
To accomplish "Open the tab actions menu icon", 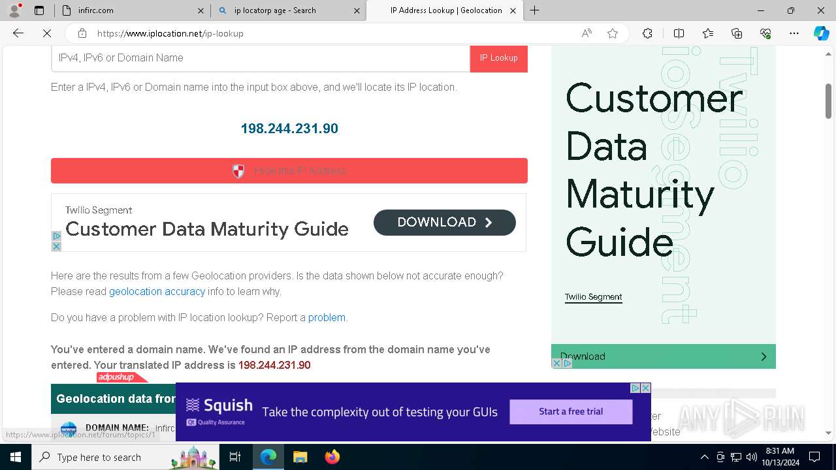I will (39, 10).
